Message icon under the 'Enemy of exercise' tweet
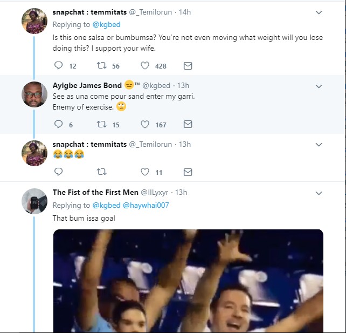The height and width of the screenshot is (333, 346). [x=188, y=124]
